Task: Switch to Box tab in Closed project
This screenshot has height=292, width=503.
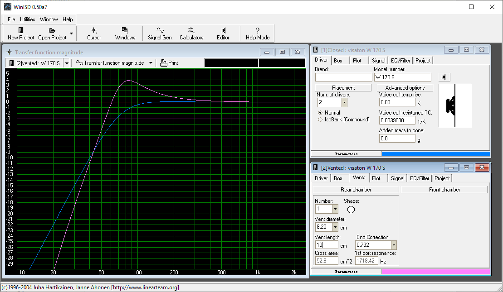Action: point(338,61)
